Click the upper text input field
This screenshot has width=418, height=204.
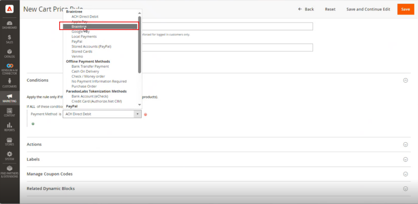click(x=227, y=27)
